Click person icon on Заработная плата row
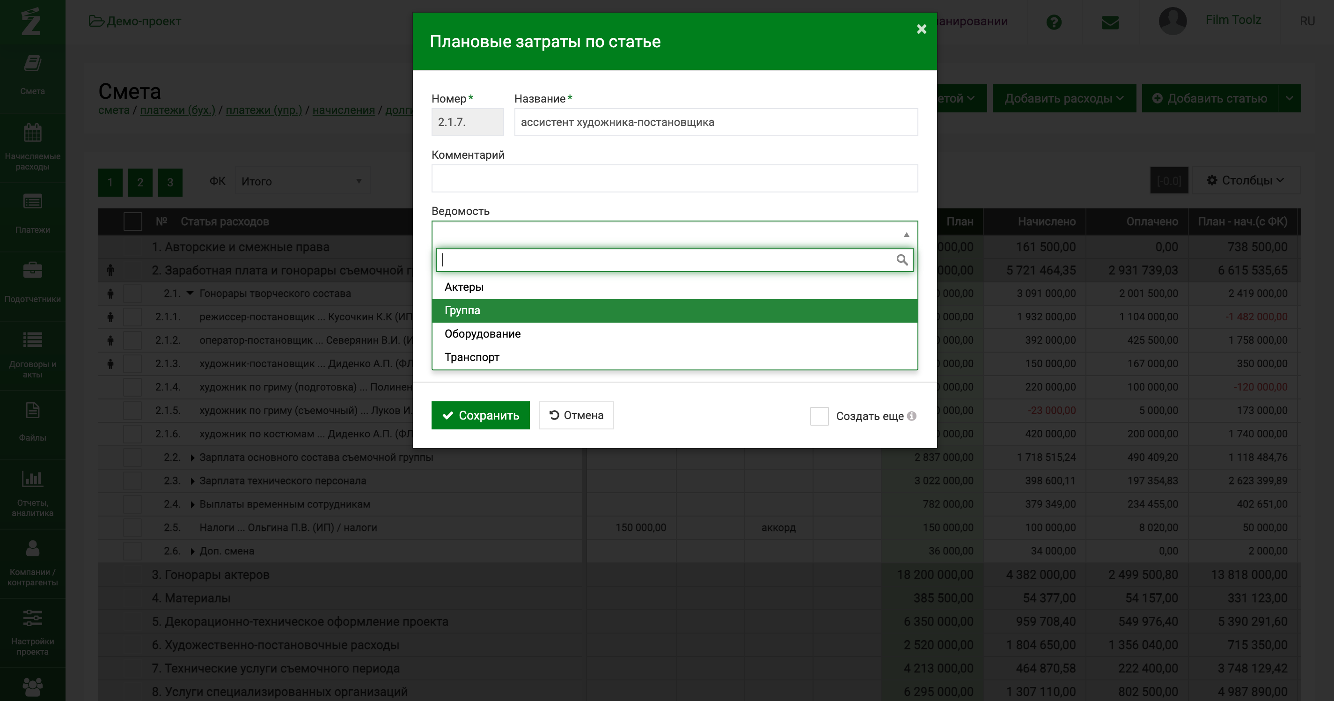The height and width of the screenshot is (701, 1334). tap(110, 270)
